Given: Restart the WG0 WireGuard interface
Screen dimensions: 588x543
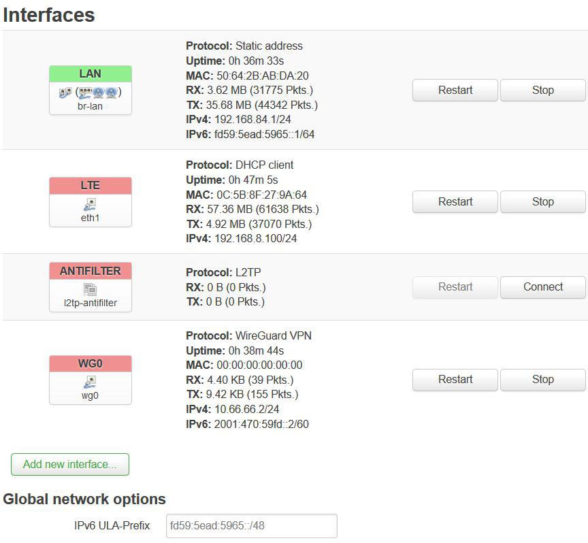Looking at the screenshot, I should coord(455,380).
